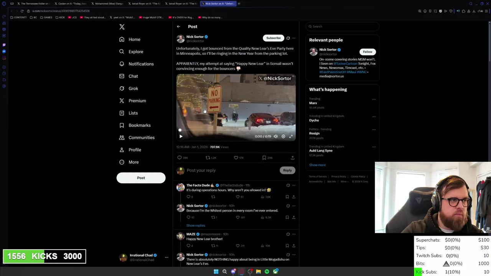The width and height of the screenshot is (491, 276).
Task: Open the Terms of Service link
Action: click(318, 177)
